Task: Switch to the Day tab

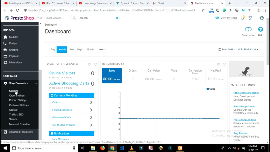Action: pos(53,49)
